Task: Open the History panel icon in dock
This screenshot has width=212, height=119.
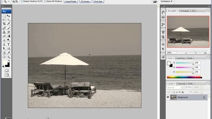Action: (x=163, y=12)
